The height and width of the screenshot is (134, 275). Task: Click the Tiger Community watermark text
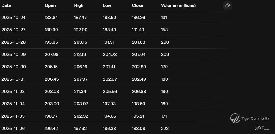coord(255,118)
